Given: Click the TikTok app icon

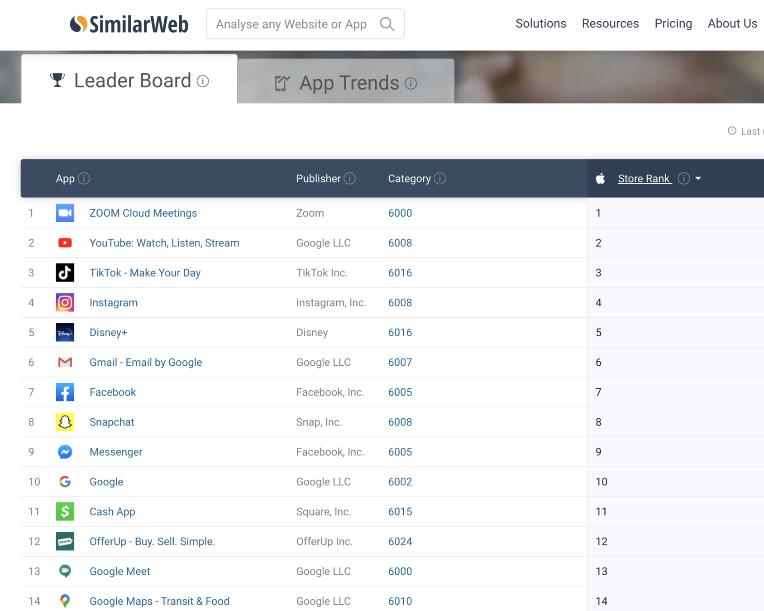Looking at the screenshot, I should (x=65, y=272).
